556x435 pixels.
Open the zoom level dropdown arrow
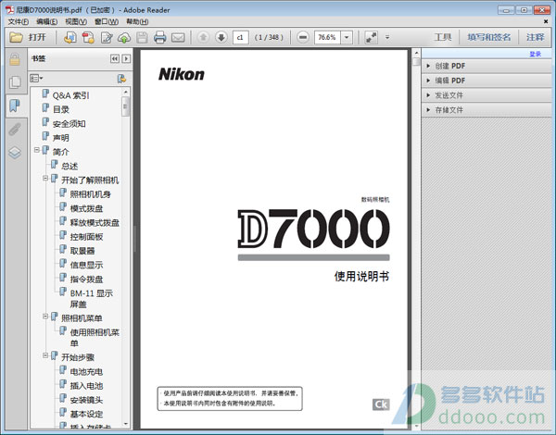tap(347, 37)
